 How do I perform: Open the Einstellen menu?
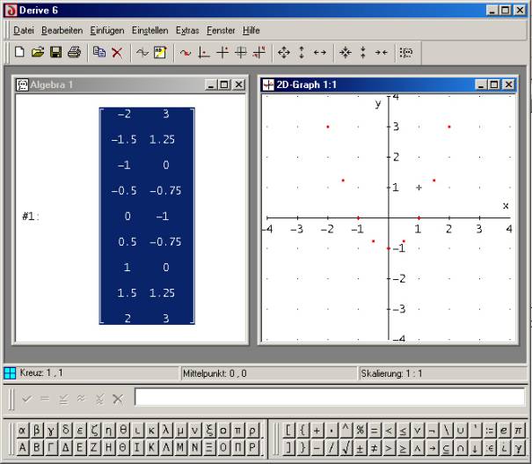tap(149, 30)
